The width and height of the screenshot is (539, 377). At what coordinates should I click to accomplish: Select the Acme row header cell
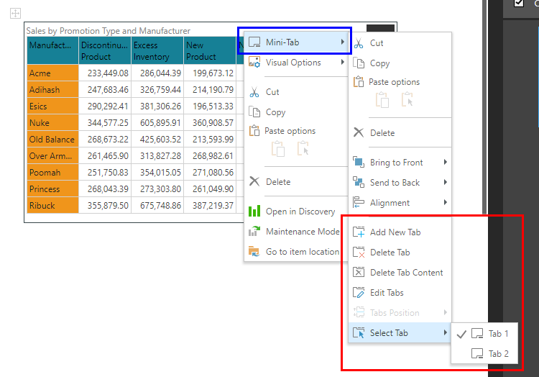[x=52, y=73]
